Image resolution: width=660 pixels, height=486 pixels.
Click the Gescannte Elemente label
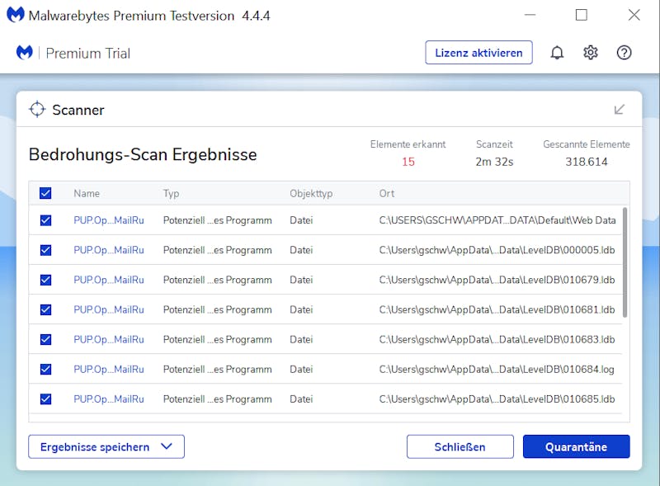[x=587, y=144]
